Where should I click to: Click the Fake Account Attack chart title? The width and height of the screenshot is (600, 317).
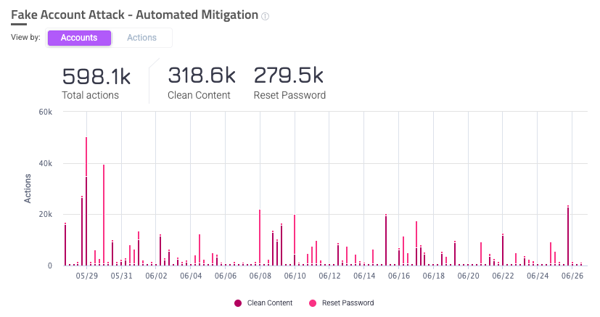tap(134, 15)
